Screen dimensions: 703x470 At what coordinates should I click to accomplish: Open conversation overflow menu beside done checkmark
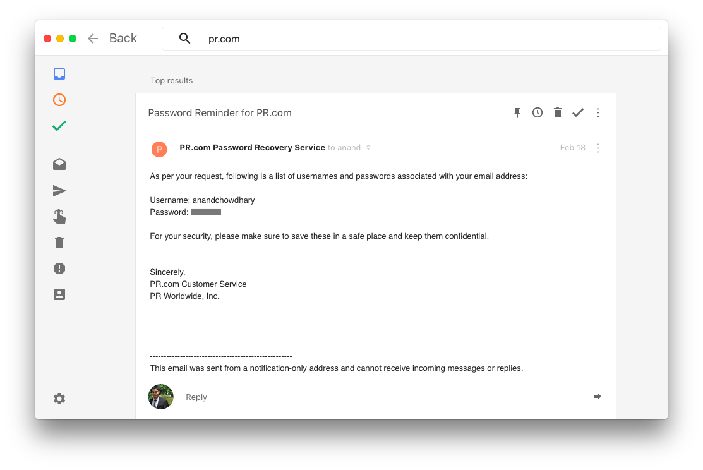[x=598, y=113]
